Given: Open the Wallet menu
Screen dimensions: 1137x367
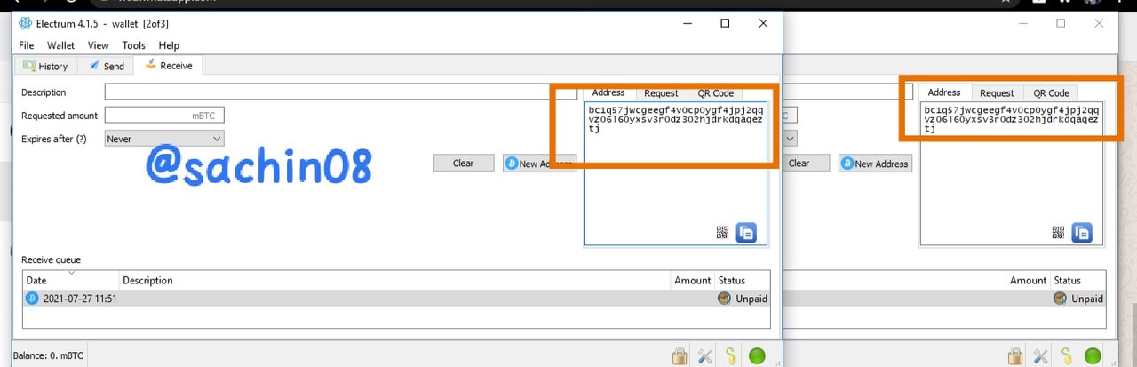Looking at the screenshot, I should pyautogui.click(x=61, y=45).
